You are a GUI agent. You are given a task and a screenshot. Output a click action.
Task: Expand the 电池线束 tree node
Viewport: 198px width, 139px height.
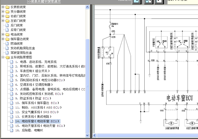3,34
